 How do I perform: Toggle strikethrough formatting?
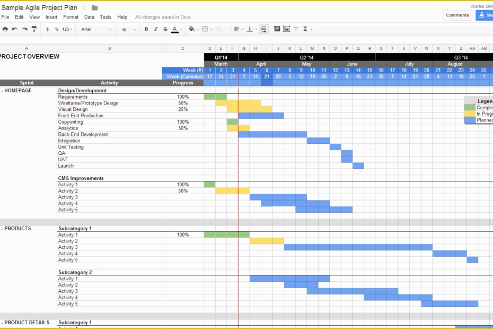tap(165, 29)
